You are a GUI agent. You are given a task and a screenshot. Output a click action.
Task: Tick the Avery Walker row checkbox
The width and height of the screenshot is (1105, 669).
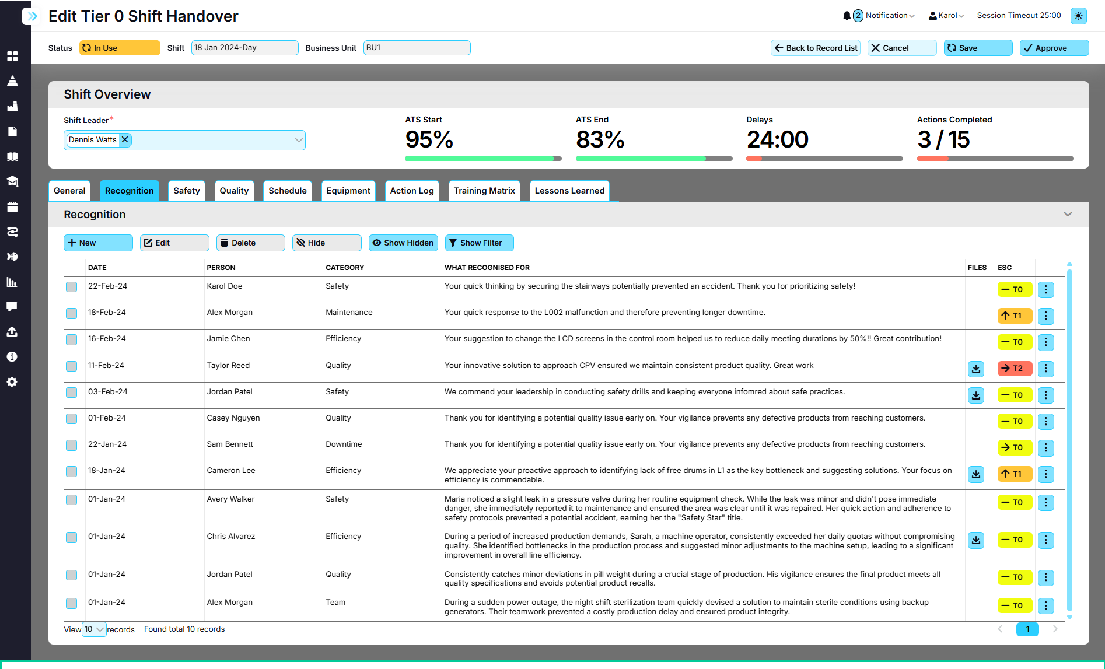click(x=72, y=500)
